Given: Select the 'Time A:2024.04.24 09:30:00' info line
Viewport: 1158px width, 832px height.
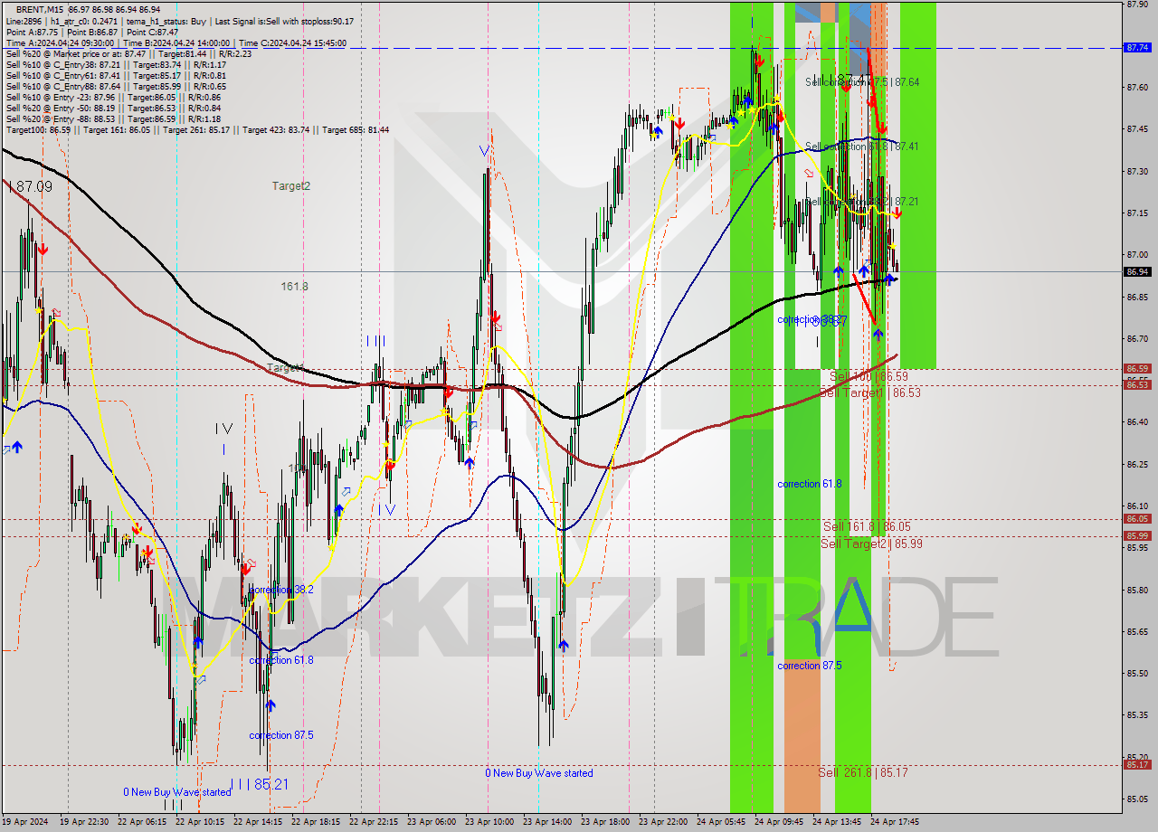Looking at the screenshot, I should (x=60, y=43).
